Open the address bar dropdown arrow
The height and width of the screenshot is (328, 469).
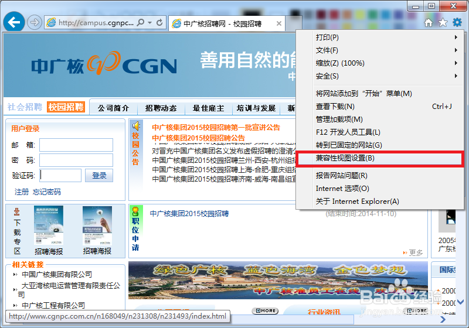[150, 22]
